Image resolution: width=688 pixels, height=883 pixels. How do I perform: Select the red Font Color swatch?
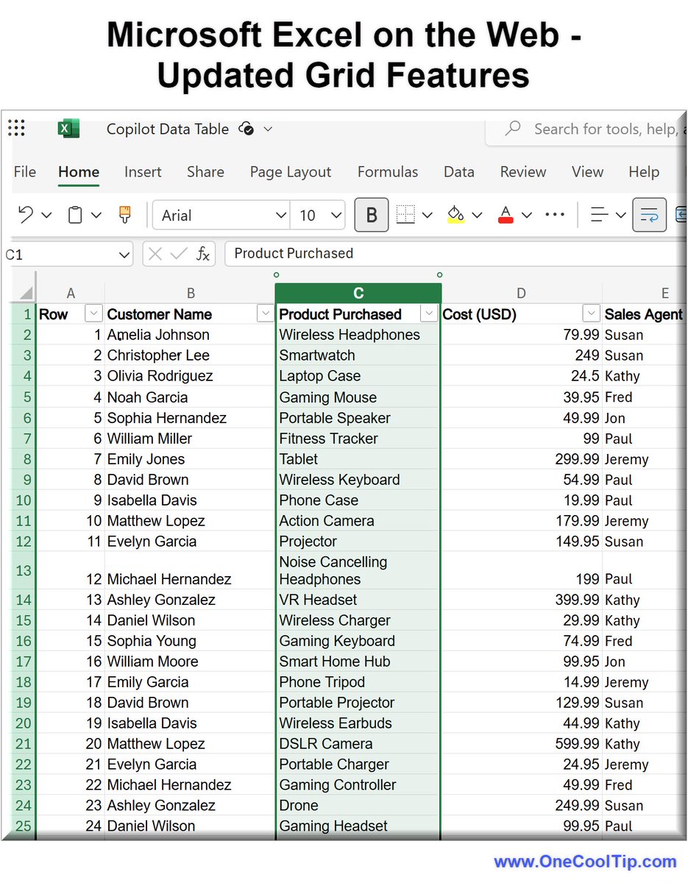coord(506,215)
